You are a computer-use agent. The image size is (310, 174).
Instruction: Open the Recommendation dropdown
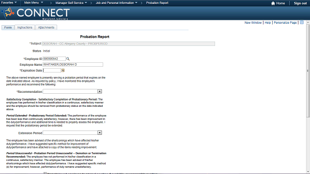tap(72, 91)
